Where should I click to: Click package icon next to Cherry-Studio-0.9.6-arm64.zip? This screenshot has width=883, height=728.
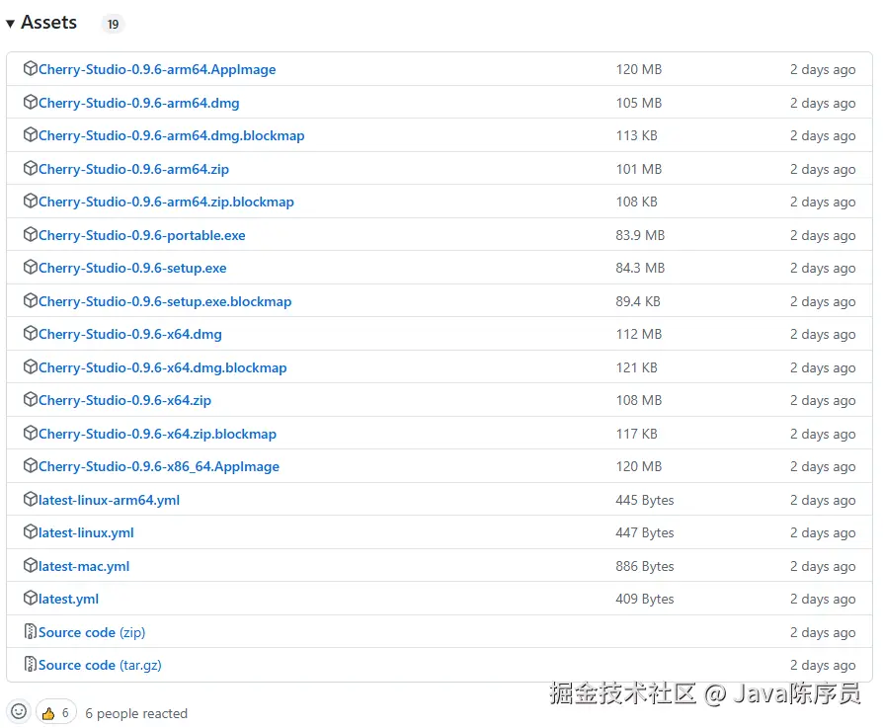[x=30, y=168]
